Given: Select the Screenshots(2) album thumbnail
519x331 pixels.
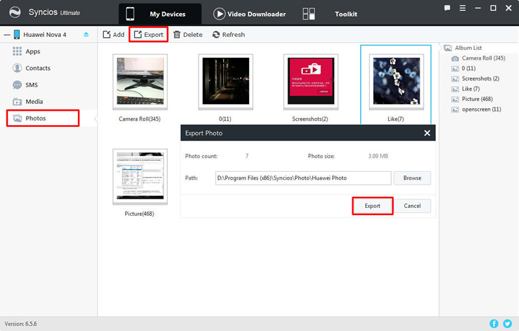Looking at the screenshot, I should 311,82.
